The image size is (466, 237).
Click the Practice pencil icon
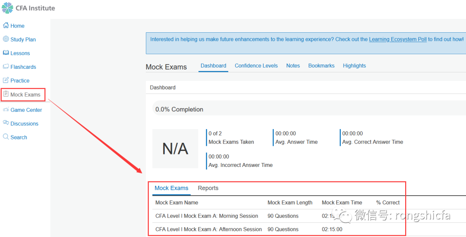[x=6, y=80]
